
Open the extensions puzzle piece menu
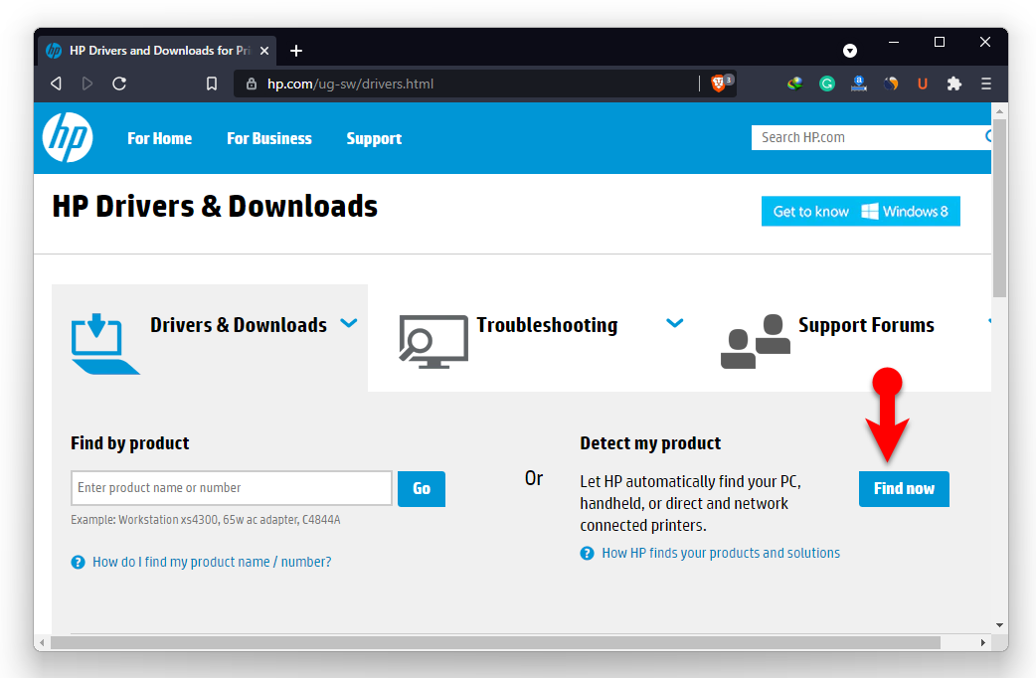954,85
